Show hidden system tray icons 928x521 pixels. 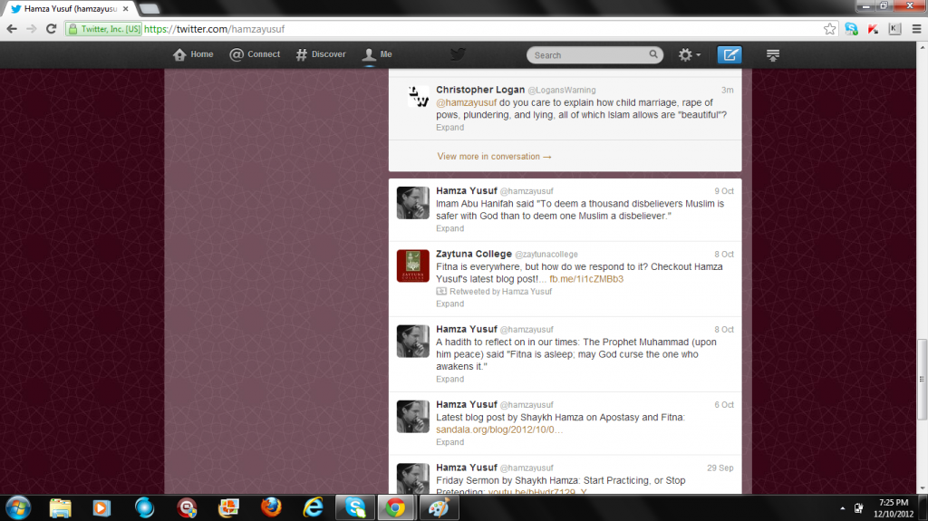(842, 508)
